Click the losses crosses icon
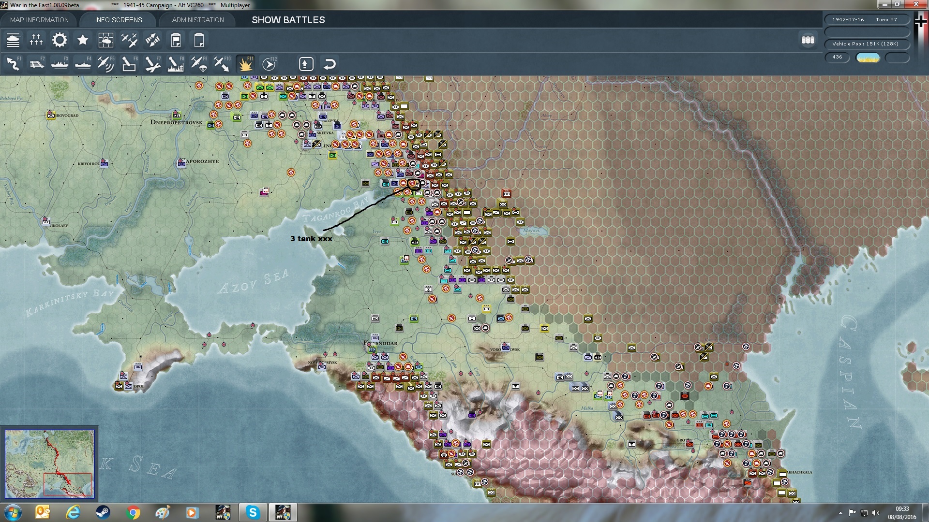929x522 pixels. tap(36, 40)
